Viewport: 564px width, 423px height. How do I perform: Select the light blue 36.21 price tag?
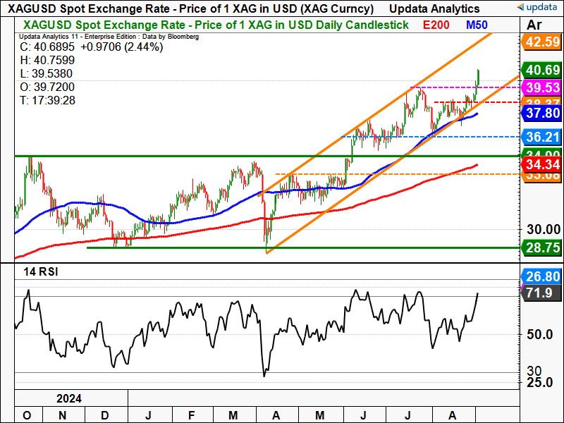pyautogui.click(x=541, y=137)
